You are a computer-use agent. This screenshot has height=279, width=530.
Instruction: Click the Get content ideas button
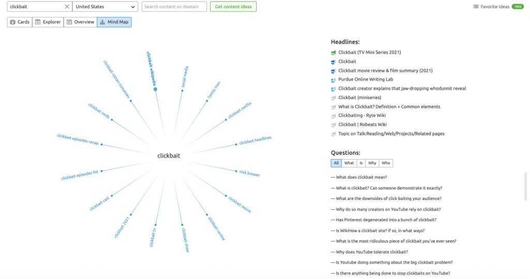[x=233, y=7]
